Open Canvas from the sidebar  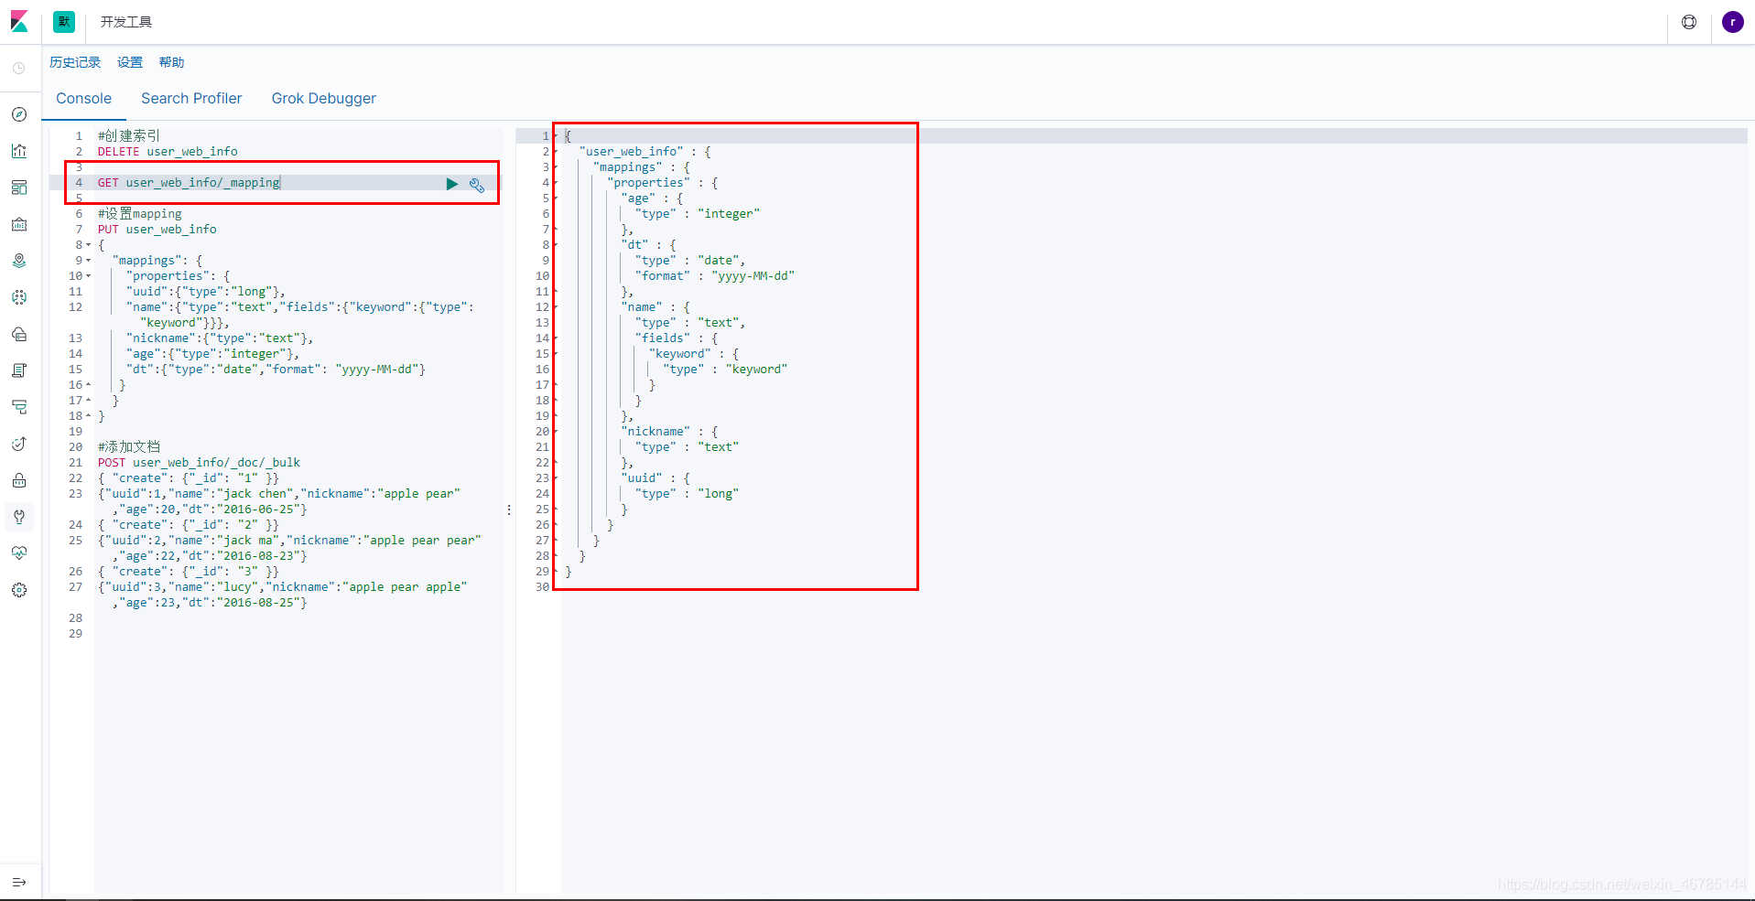click(x=19, y=224)
